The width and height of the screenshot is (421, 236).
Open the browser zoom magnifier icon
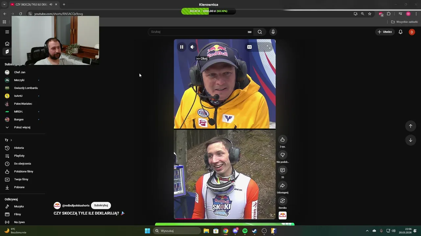362,14
